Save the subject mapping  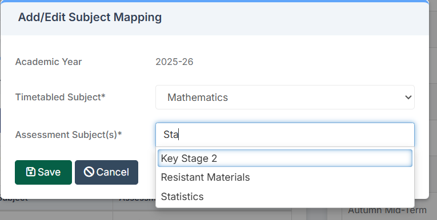pos(43,172)
